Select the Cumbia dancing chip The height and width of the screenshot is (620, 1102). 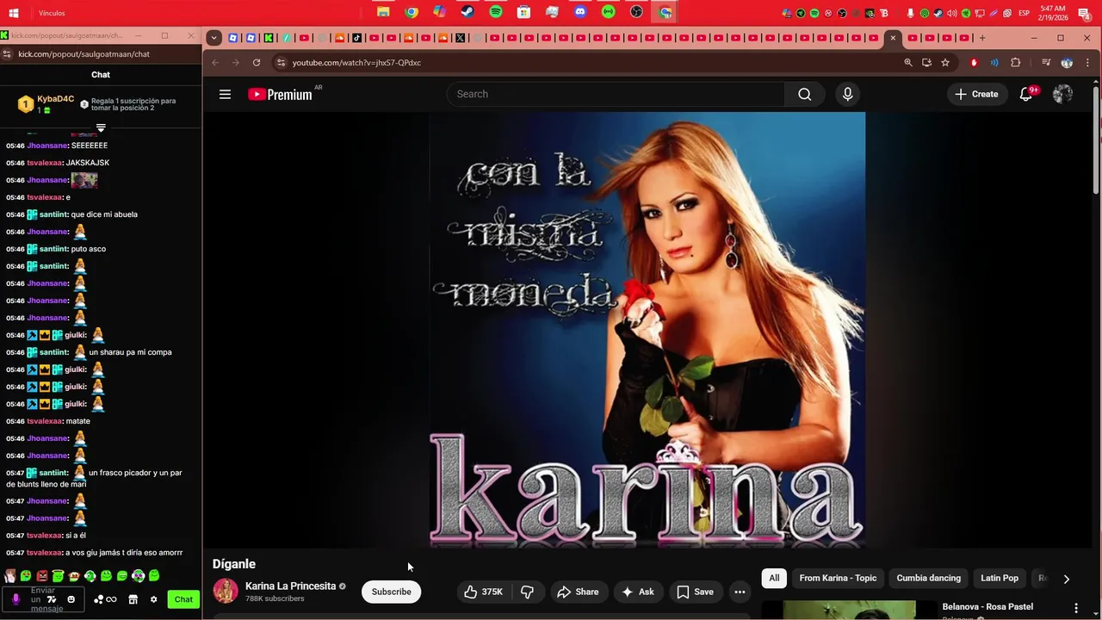pos(928,579)
